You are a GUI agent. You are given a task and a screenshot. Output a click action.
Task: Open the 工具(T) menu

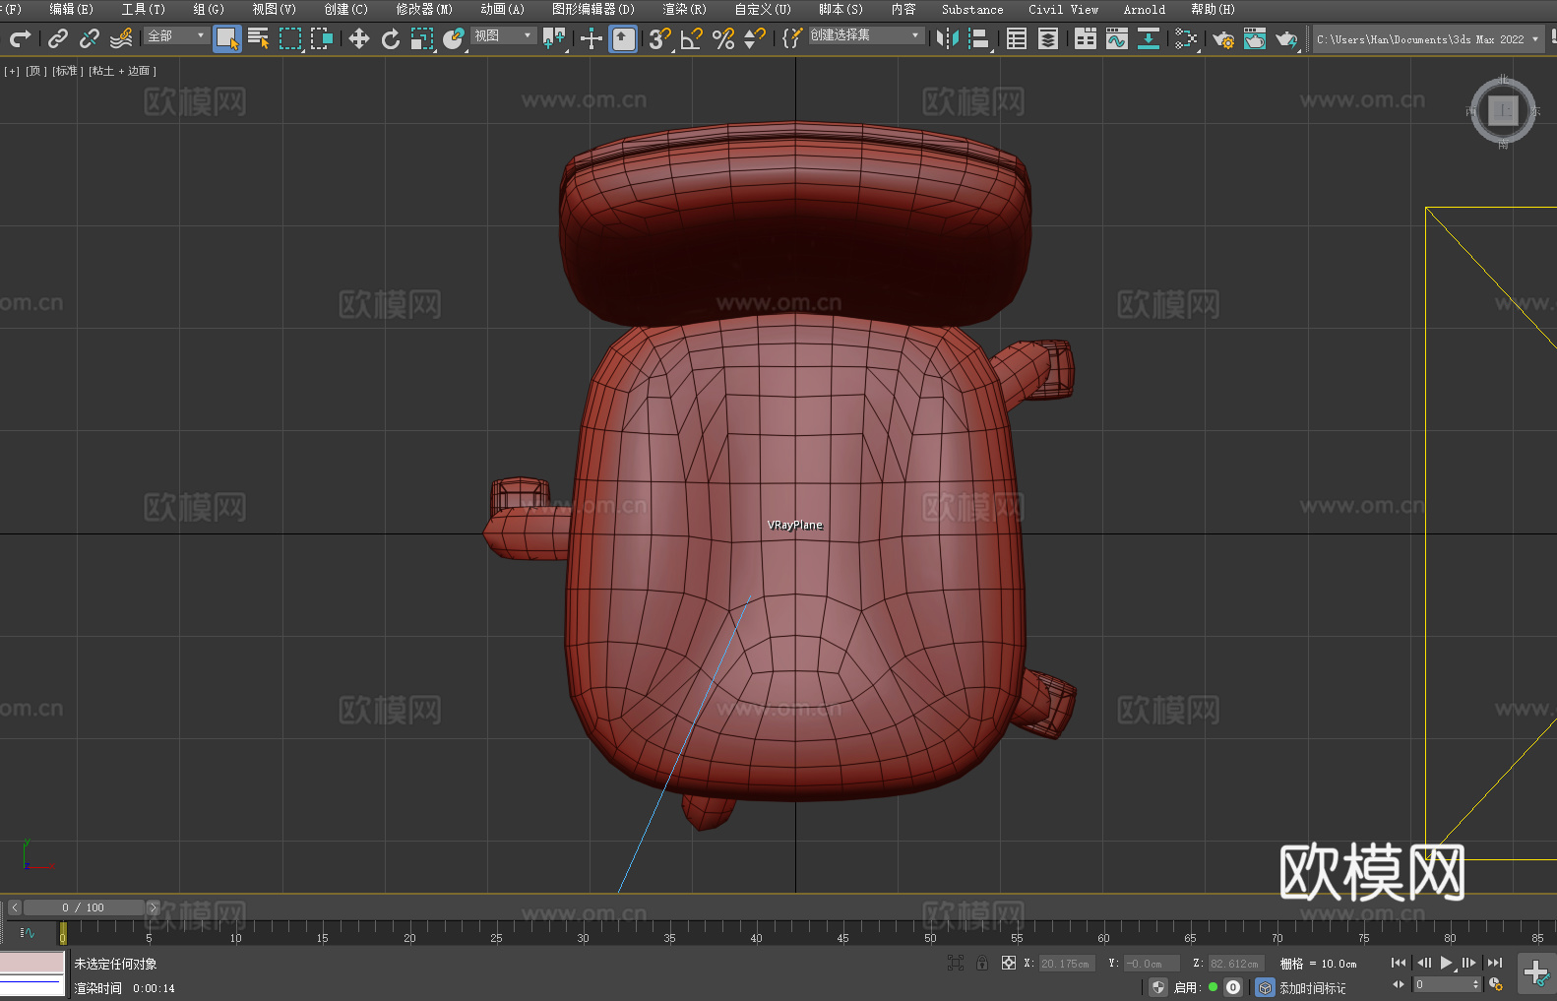click(143, 9)
